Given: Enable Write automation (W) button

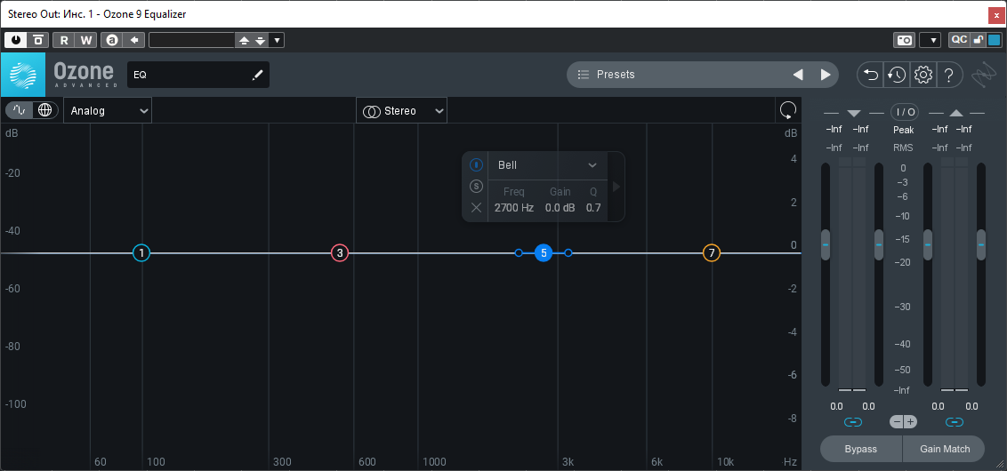Looking at the screenshot, I should (86, 40).
